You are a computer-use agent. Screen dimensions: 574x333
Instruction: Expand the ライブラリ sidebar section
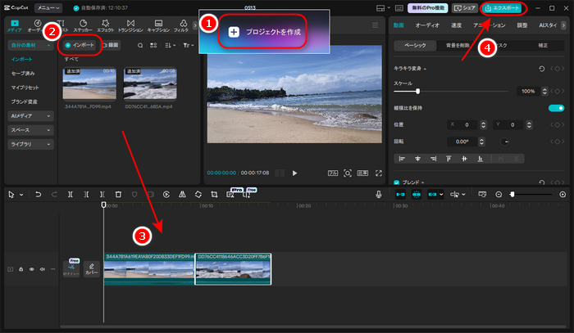click(x=31, y=143)
